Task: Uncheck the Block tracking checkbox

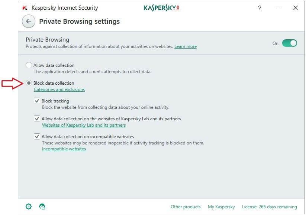Action: 37,101
